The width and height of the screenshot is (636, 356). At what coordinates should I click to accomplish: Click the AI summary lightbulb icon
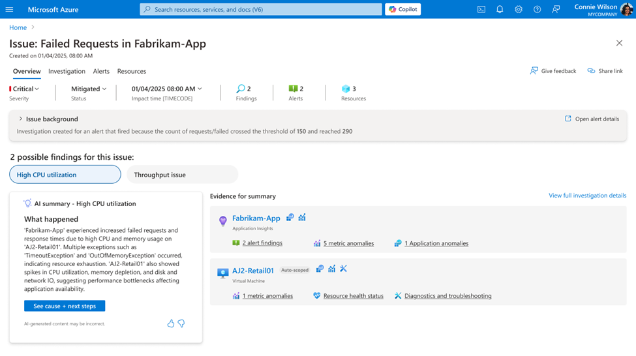point(27,203)
